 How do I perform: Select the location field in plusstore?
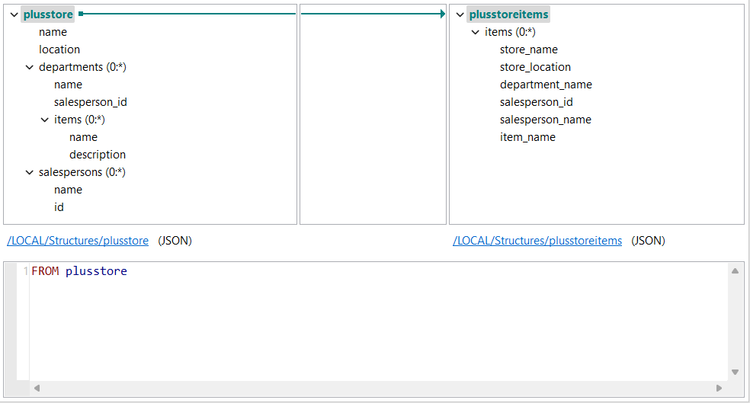59,50
